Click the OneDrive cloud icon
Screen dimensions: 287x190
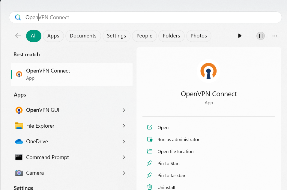[x=19, y=141]
